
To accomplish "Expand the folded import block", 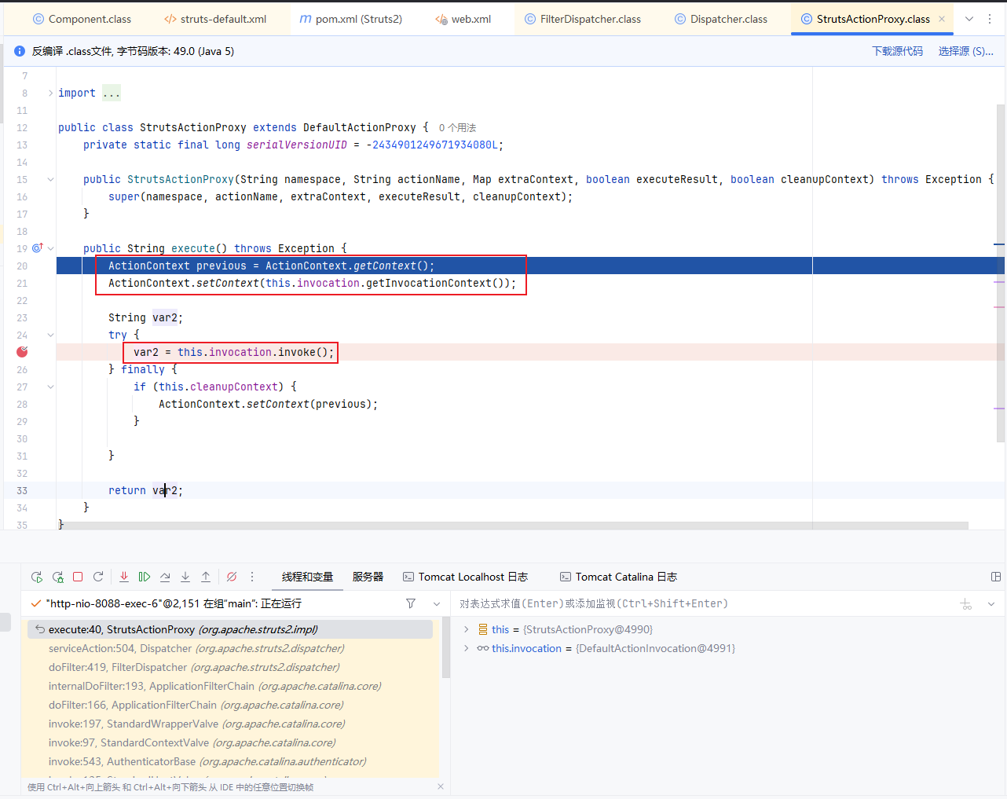I will [x=50, y=93].
